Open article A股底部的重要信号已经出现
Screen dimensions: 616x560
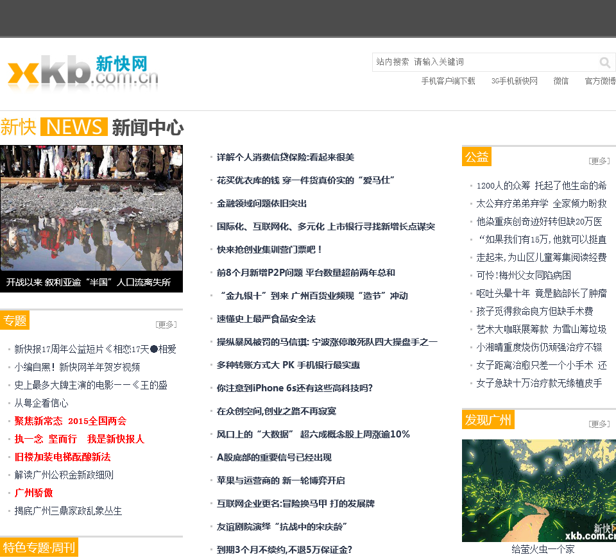click(x=274, y=457)
